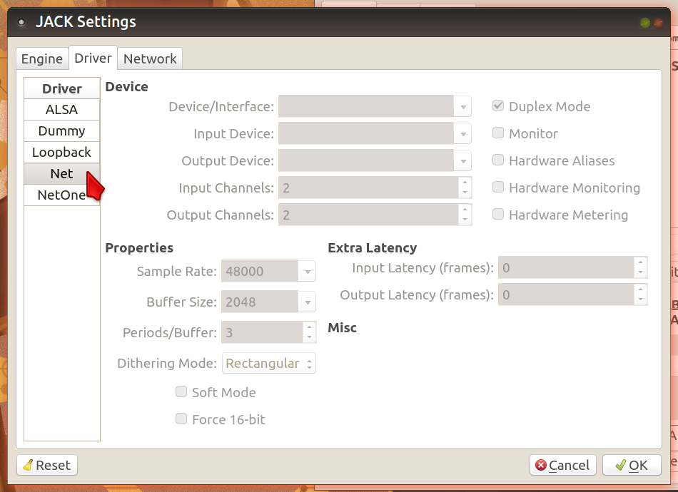The width and height of the screenshot is (678, 492).
Task: Increase Input Channels with the up arrow
Action: [465, 183]
